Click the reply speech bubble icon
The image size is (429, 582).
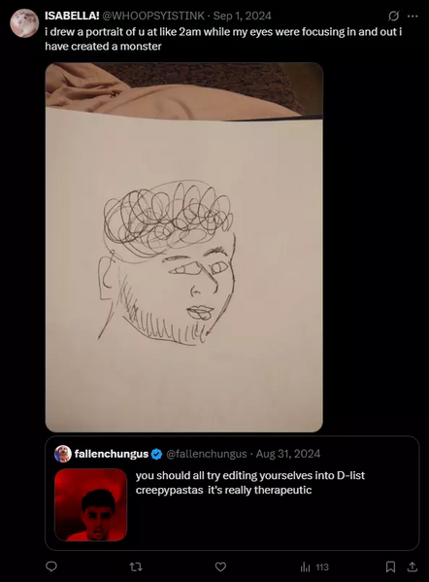click(50, 566)
